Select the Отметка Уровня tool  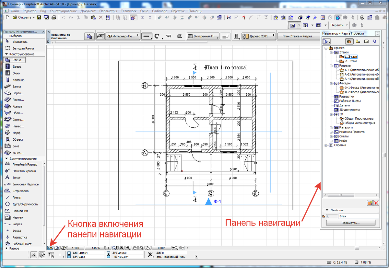pyautogui.click(x=20, y=171)
